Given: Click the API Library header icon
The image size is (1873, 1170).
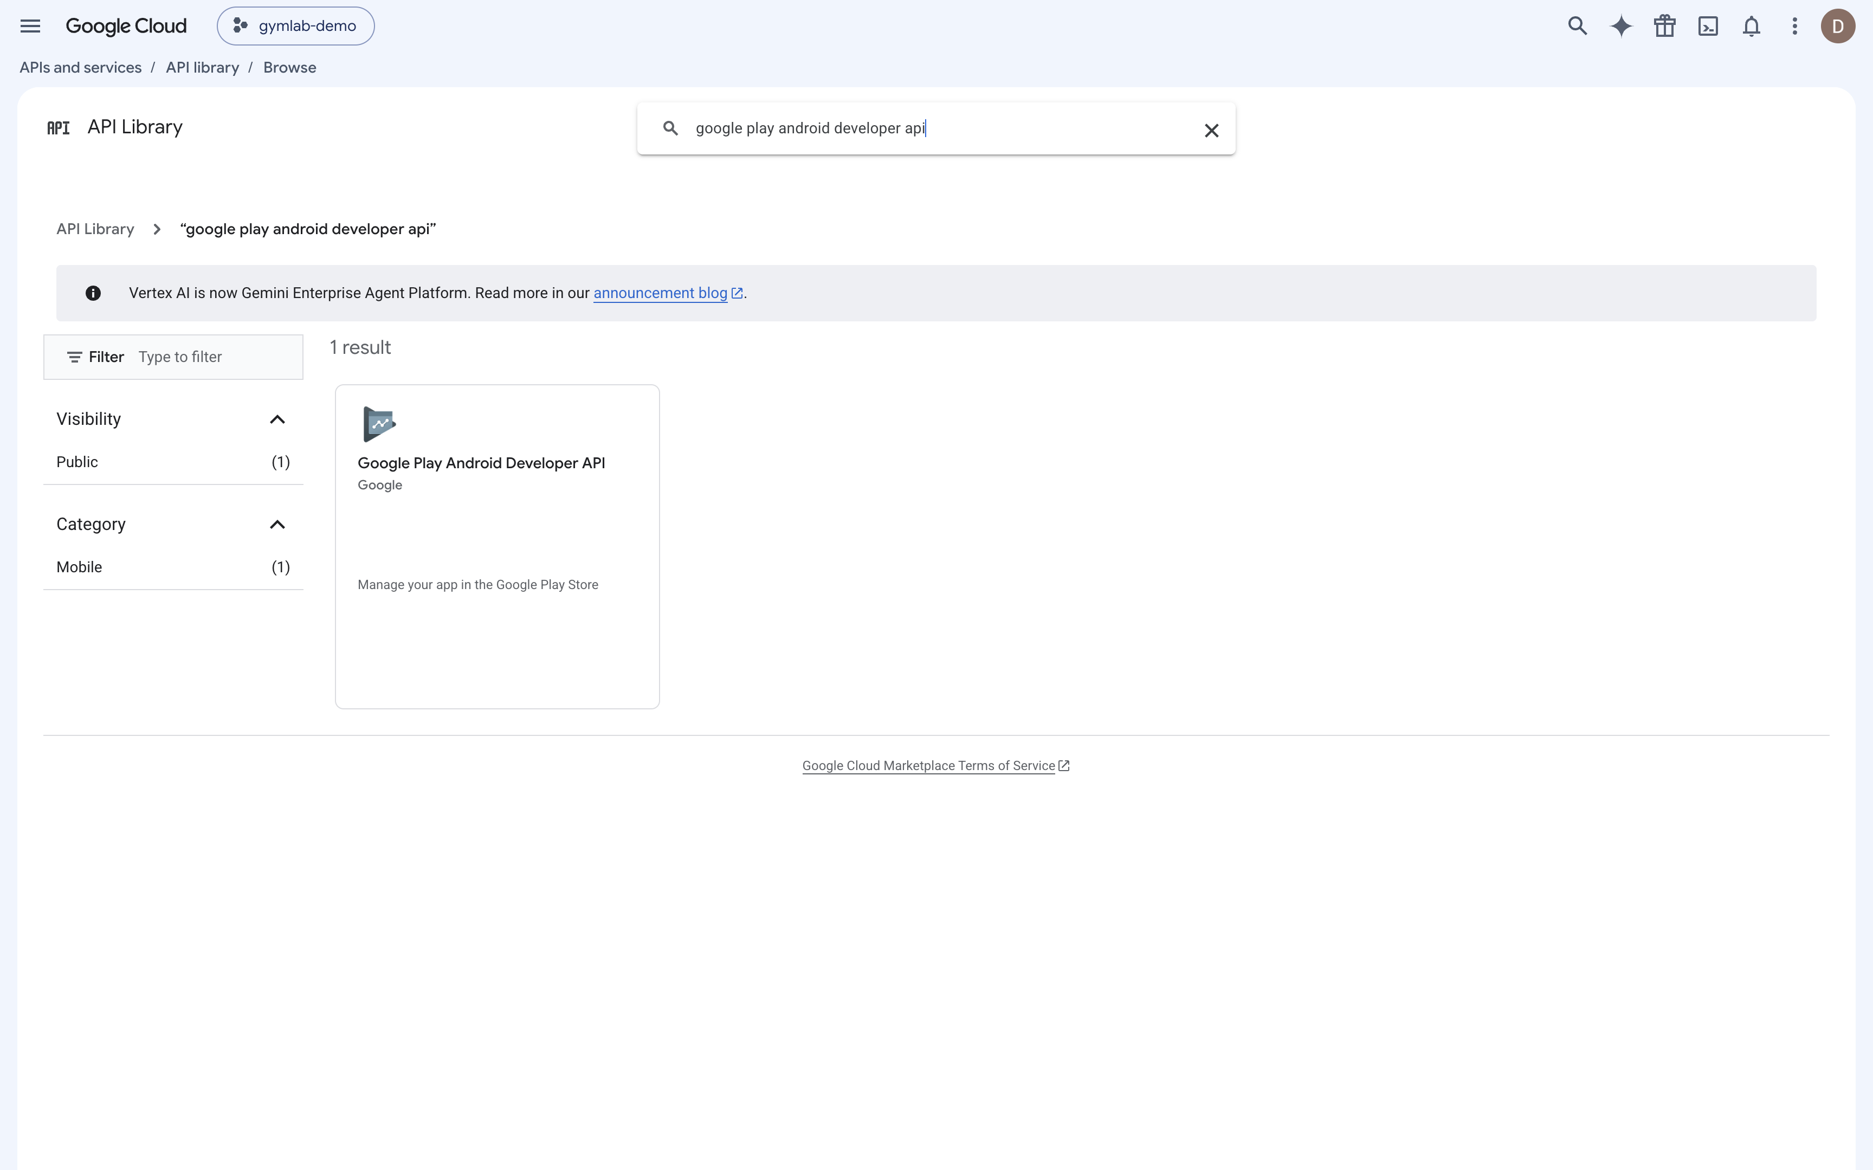Looking at the screenshot, I should click(58, 128).
